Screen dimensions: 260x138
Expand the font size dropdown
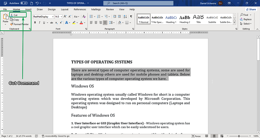(61, 17)
